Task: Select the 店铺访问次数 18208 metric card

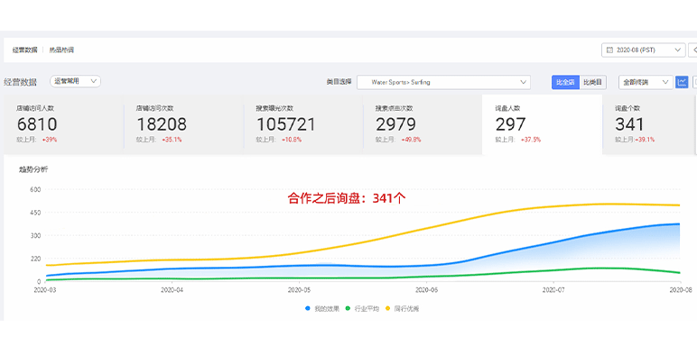Action: [183, 124]
